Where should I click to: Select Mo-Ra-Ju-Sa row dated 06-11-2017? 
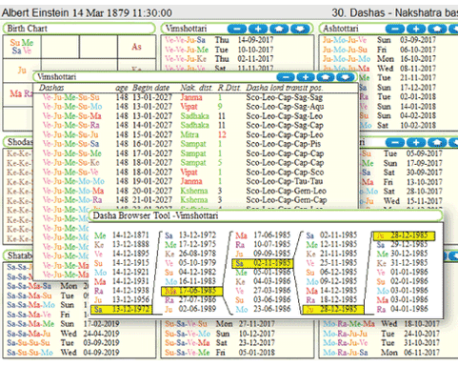click(x=382, y=353)
